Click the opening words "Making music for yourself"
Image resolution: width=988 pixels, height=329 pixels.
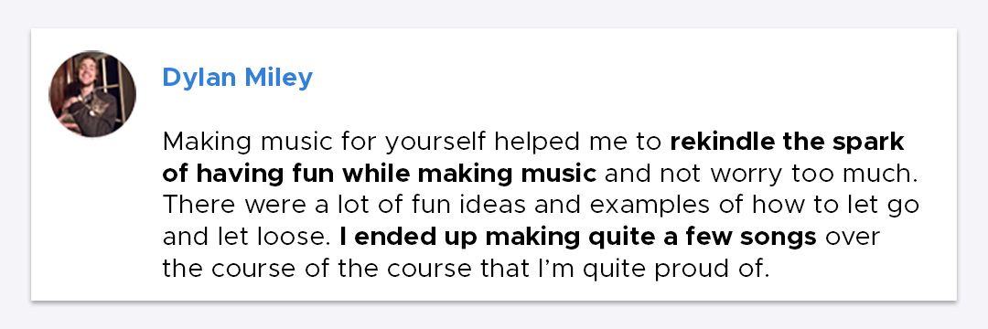tap(324, 143)
